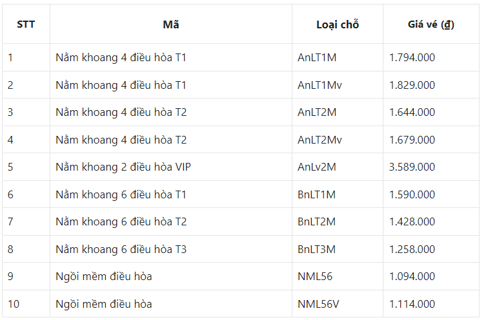Click row number 3 cell
The image size is (488, 320).
point(11,112)
